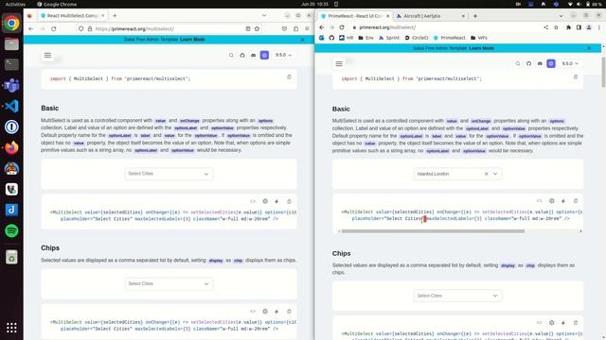Copy Chips example code in left window

[289, 312]
